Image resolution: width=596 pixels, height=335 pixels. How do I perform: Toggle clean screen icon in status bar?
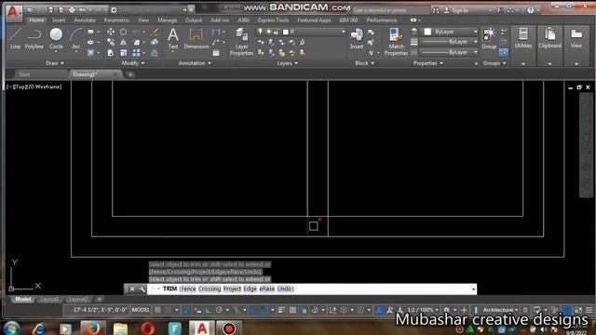pyautogui.click(x=578, y=310)
